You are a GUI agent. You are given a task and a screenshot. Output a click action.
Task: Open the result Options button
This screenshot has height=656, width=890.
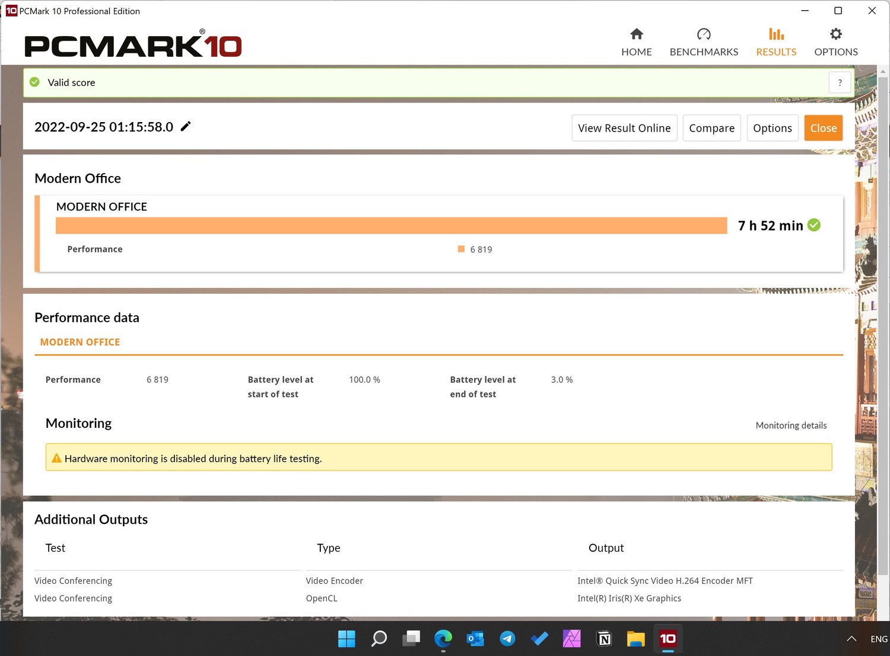coord(772,128)
